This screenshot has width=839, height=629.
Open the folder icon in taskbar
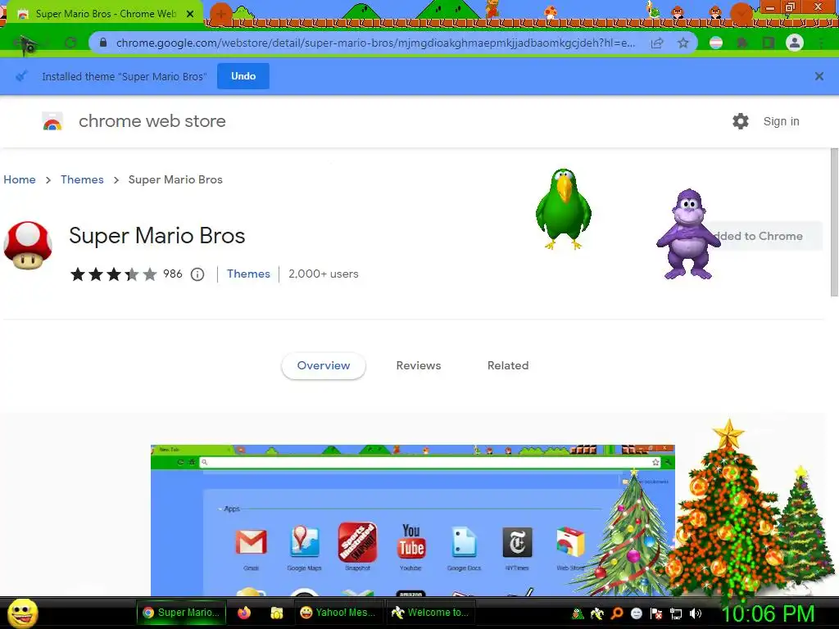[x=277, y=613]
